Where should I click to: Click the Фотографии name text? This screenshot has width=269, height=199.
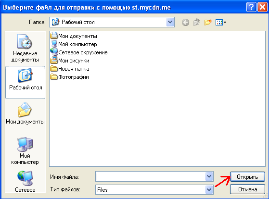(x=74, y=77)
